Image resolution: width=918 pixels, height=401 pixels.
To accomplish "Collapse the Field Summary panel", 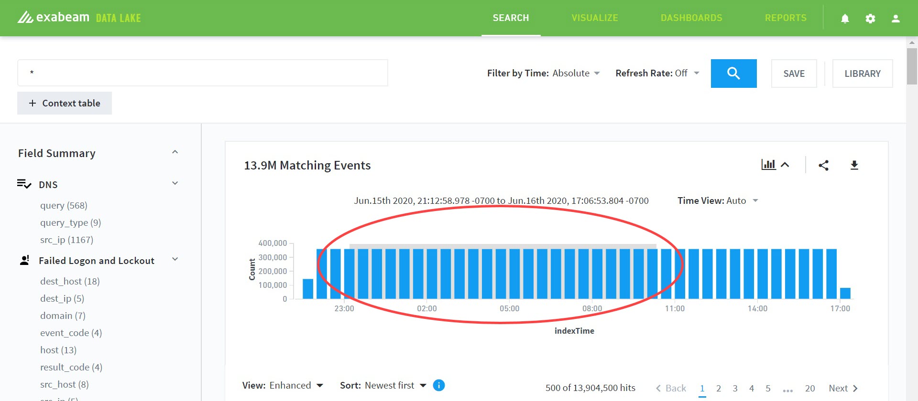I will [x=175, y=152].
